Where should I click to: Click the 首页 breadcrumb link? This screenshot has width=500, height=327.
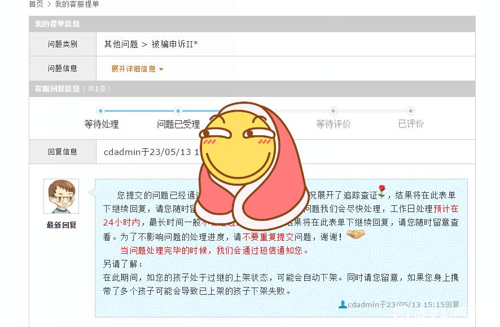pos(36,4)
